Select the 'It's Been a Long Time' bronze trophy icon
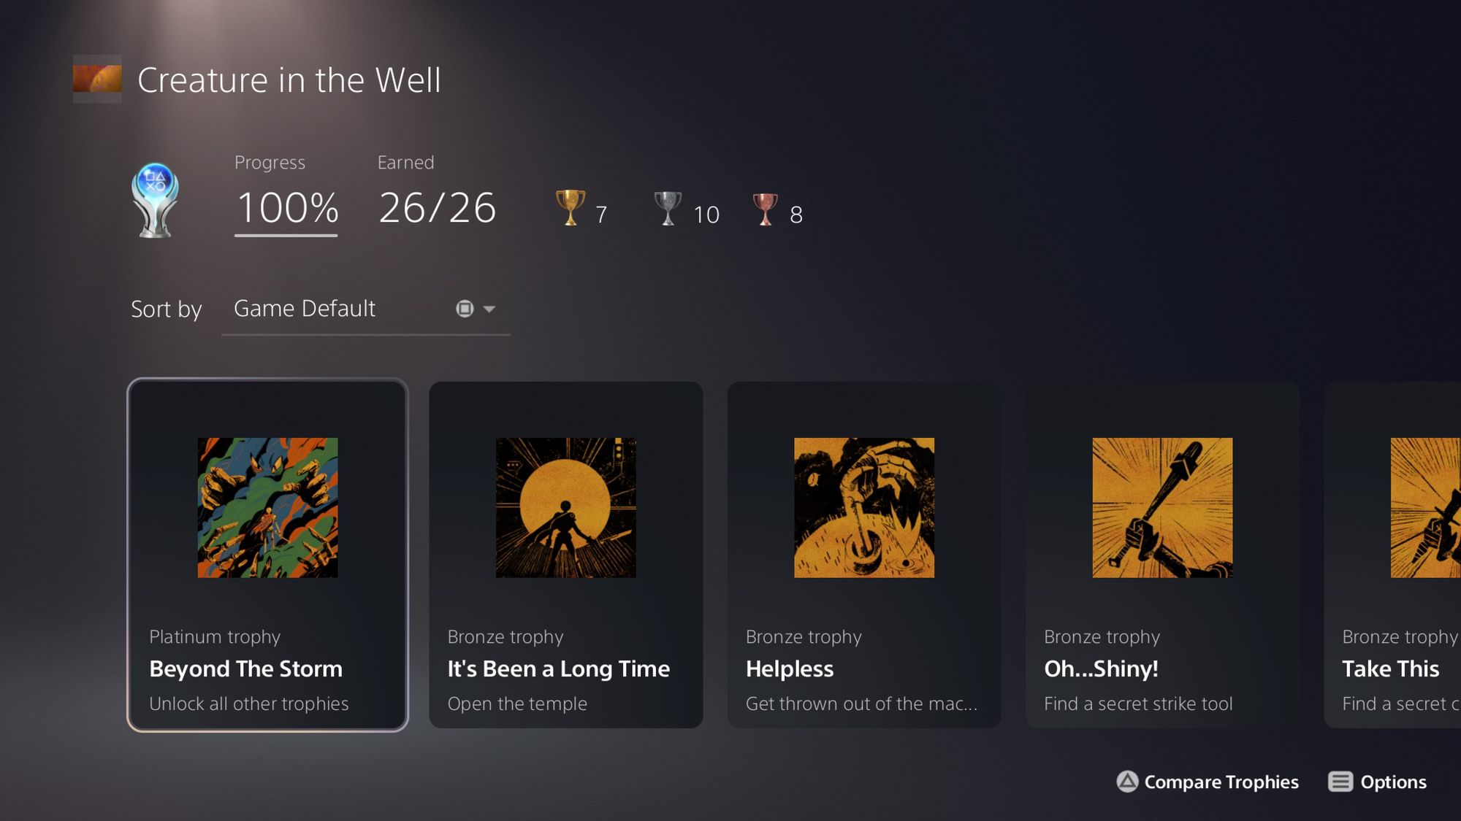This screenshot has width=1461, height=821. click(565, 506)
